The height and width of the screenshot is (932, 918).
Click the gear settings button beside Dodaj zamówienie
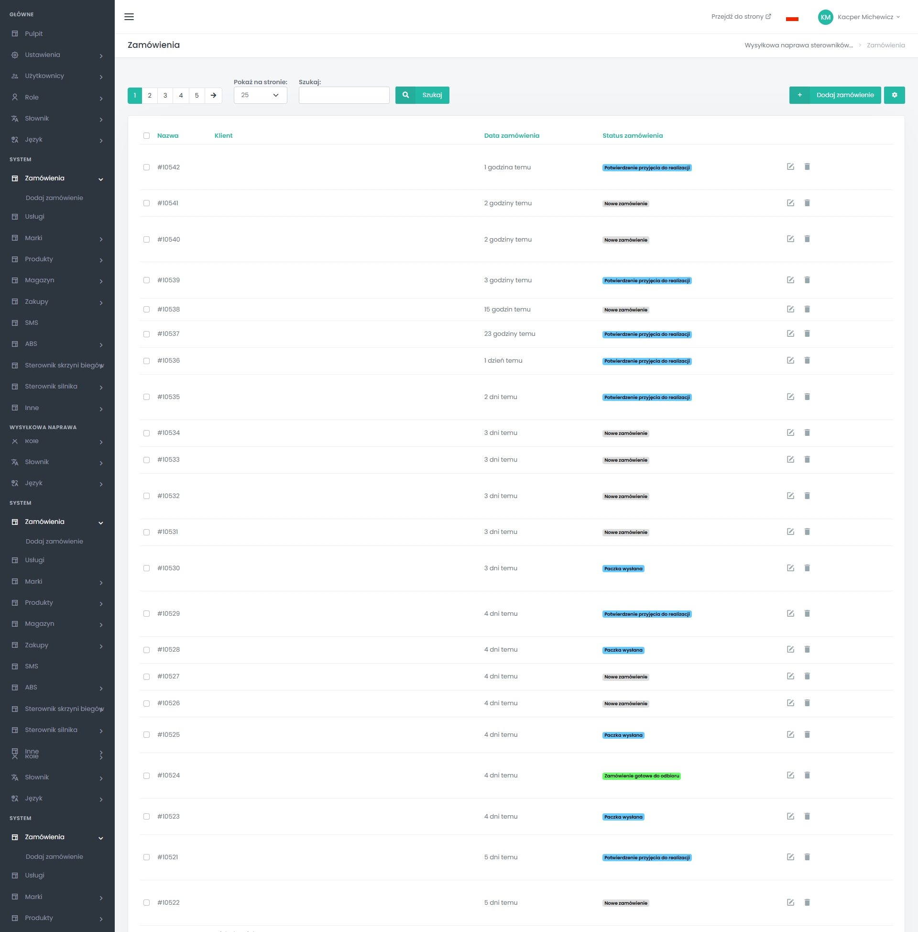[x=894, y=95]
